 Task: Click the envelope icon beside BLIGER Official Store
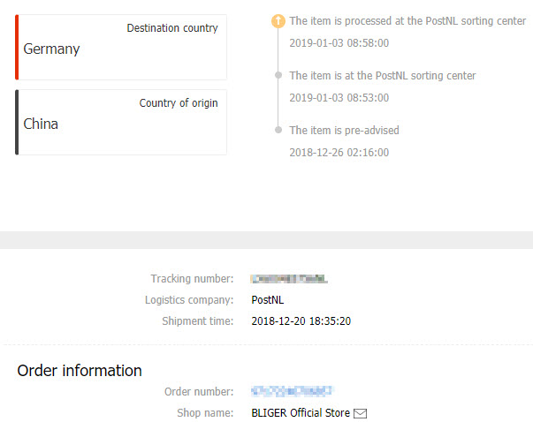coord(360,412)
